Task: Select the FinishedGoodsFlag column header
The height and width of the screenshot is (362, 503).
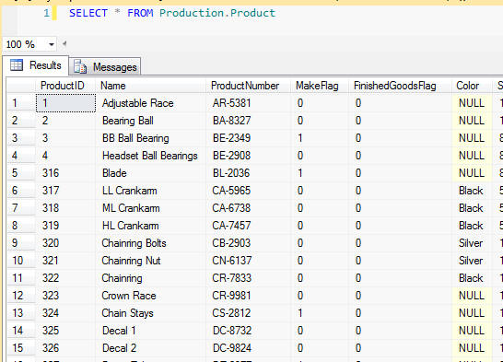Action: pos(400,86)
